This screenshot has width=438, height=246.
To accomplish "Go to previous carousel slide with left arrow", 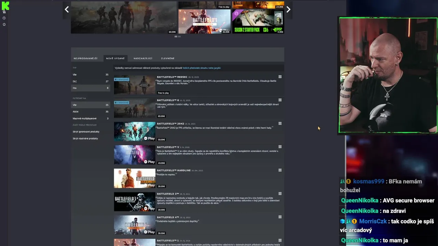I will [67, 10].
